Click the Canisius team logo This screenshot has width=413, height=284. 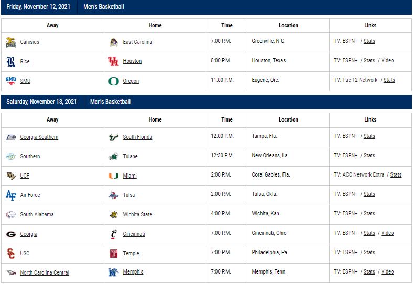point(11,42)
